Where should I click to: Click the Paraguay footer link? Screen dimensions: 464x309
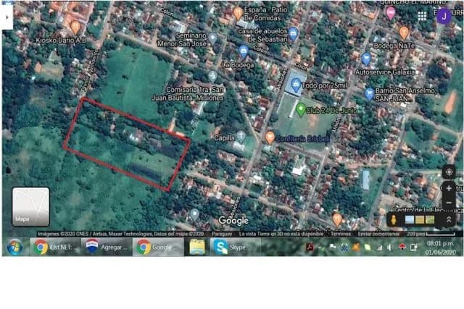[x=223, y=234]
